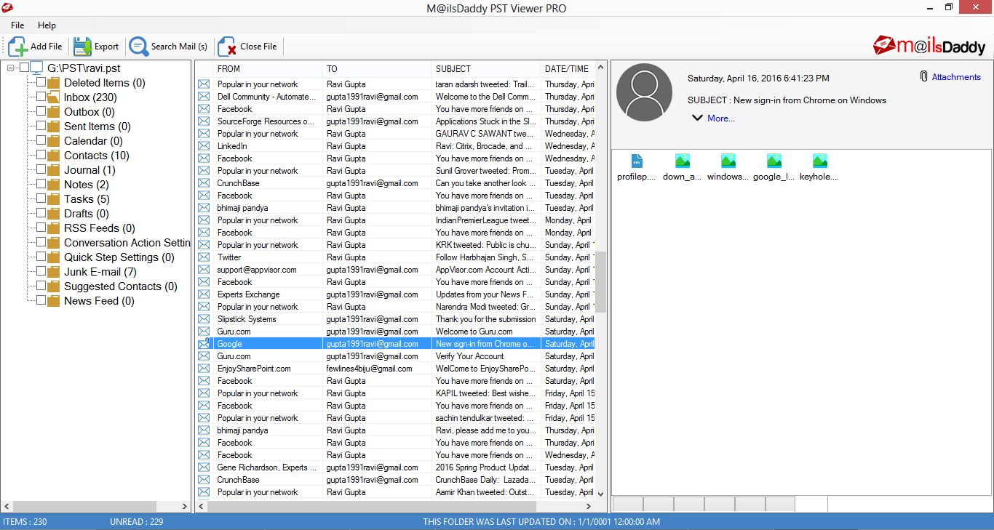Image resolution: width=994 pixels, height=530 pixels.
Task: Sort emails by TO column header
Action: tap(377, 69)
